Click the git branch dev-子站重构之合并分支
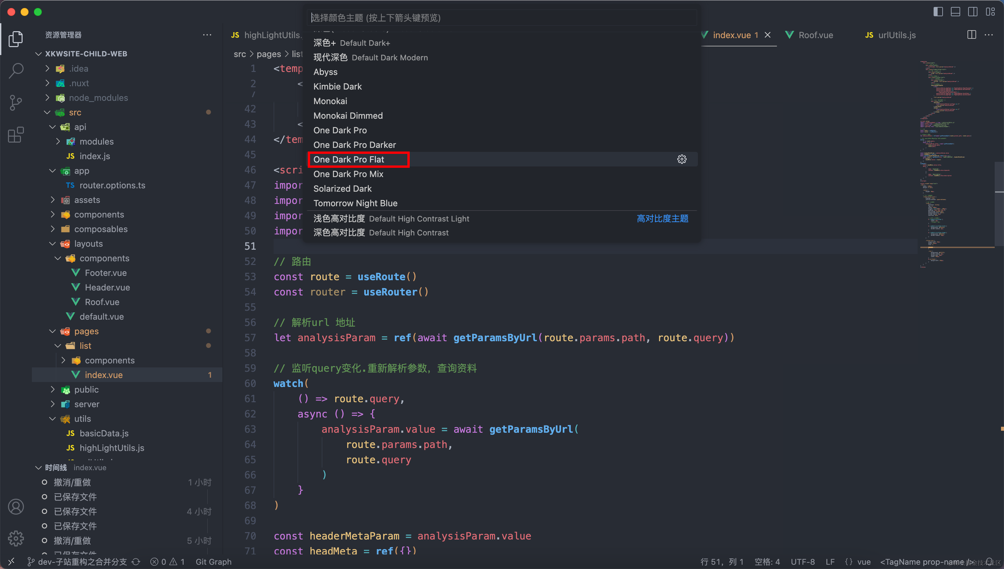 [77, 562]
